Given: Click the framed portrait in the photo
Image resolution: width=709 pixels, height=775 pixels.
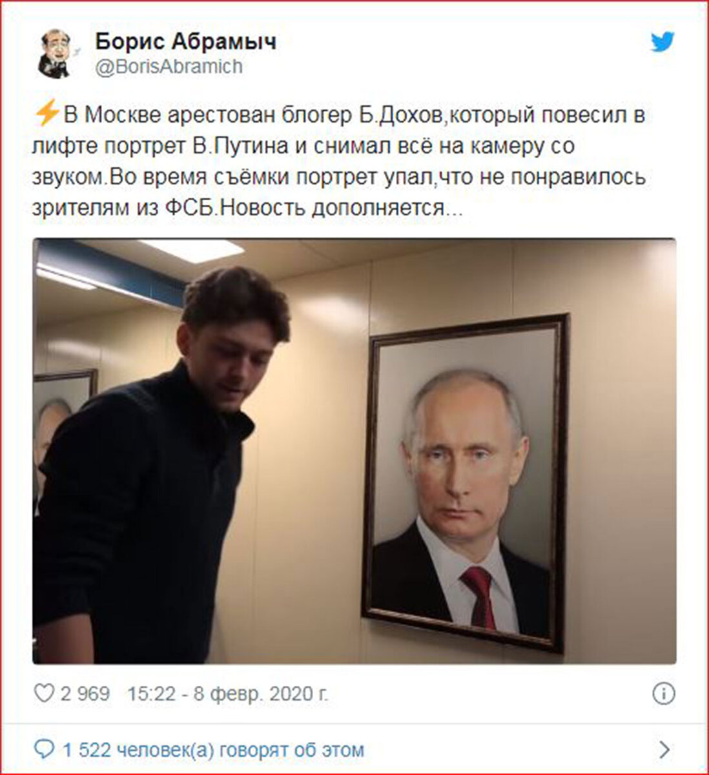Looking at the screenshot, I should tap(465, 483).
